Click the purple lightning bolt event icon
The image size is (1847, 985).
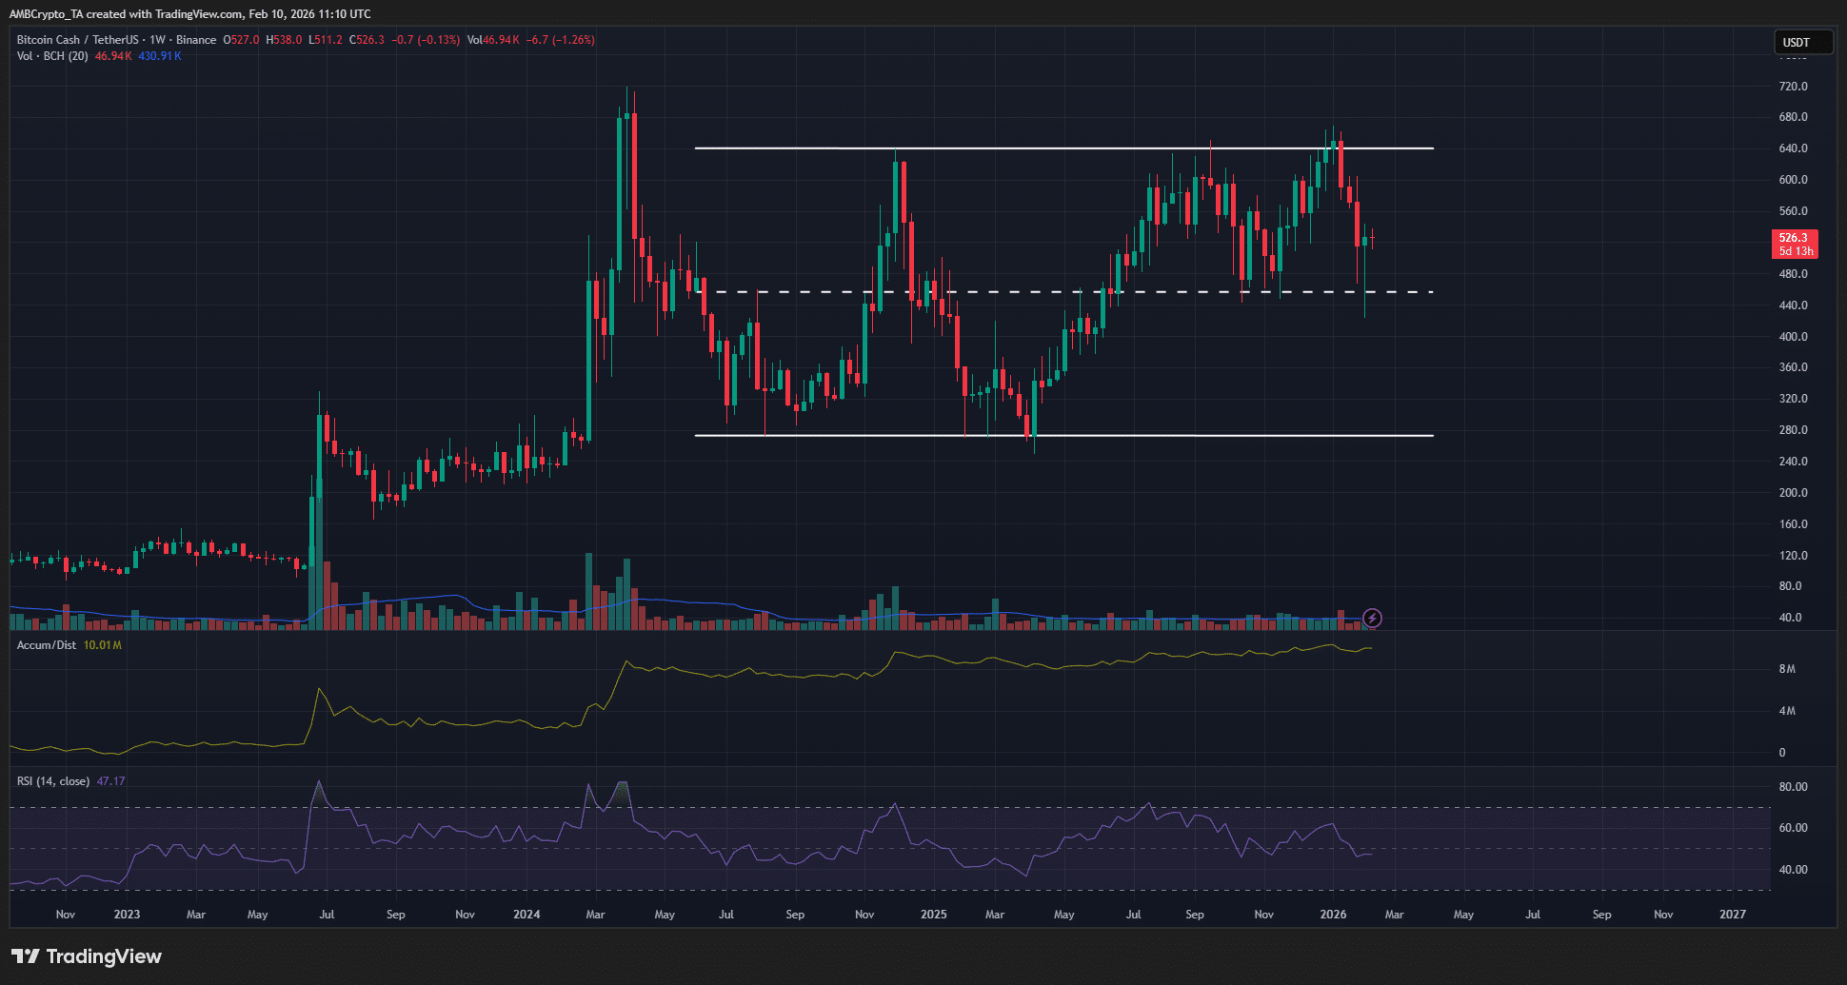(x=1372, y=619)
